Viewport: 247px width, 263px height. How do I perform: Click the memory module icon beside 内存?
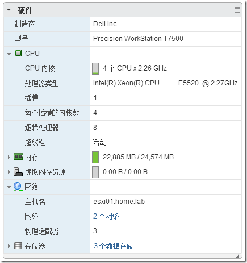18,157
